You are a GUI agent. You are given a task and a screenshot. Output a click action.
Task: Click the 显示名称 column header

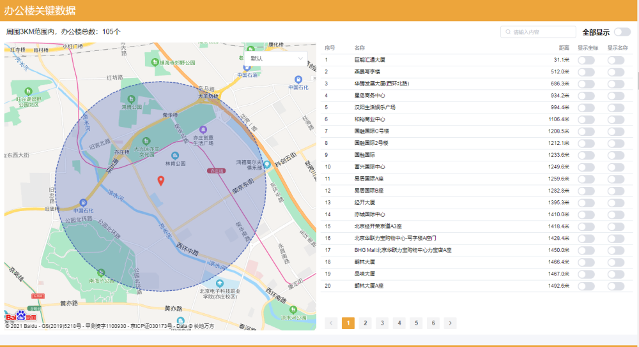[x=618, y=48]
